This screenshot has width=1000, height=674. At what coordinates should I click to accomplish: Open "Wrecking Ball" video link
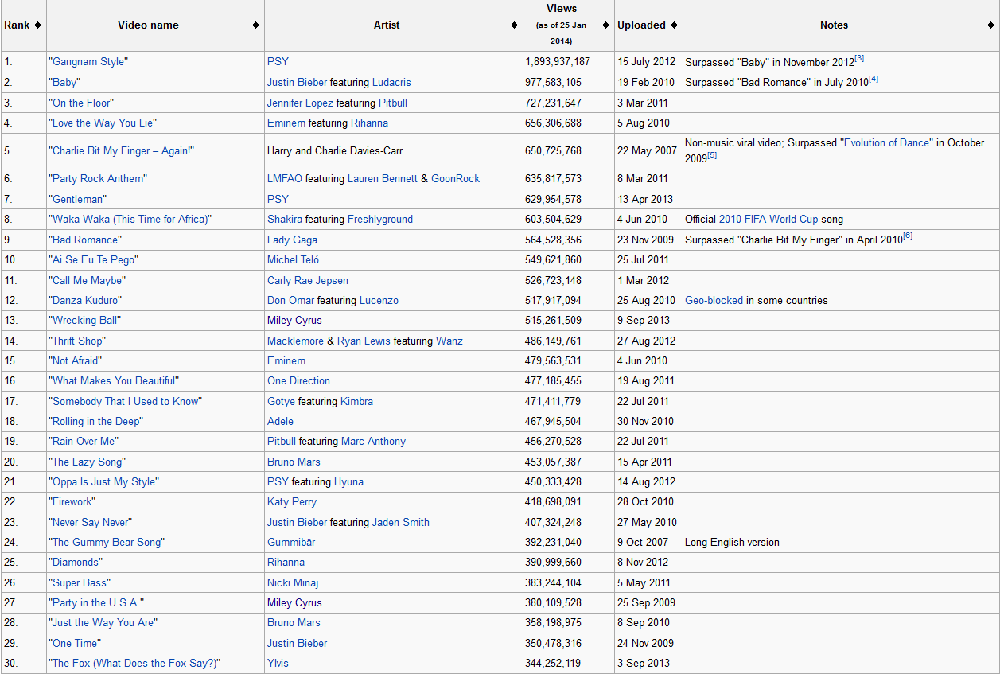click(x=85, y=321)
